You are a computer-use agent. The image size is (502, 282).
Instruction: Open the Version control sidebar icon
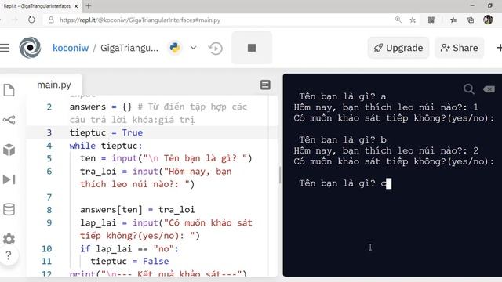pos(9,120)
